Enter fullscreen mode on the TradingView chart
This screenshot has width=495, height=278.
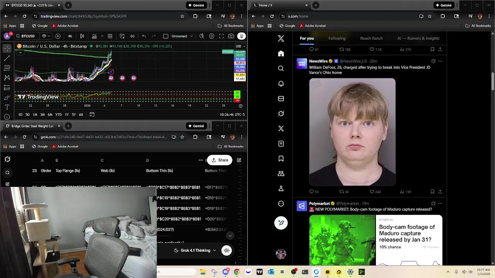221,36
